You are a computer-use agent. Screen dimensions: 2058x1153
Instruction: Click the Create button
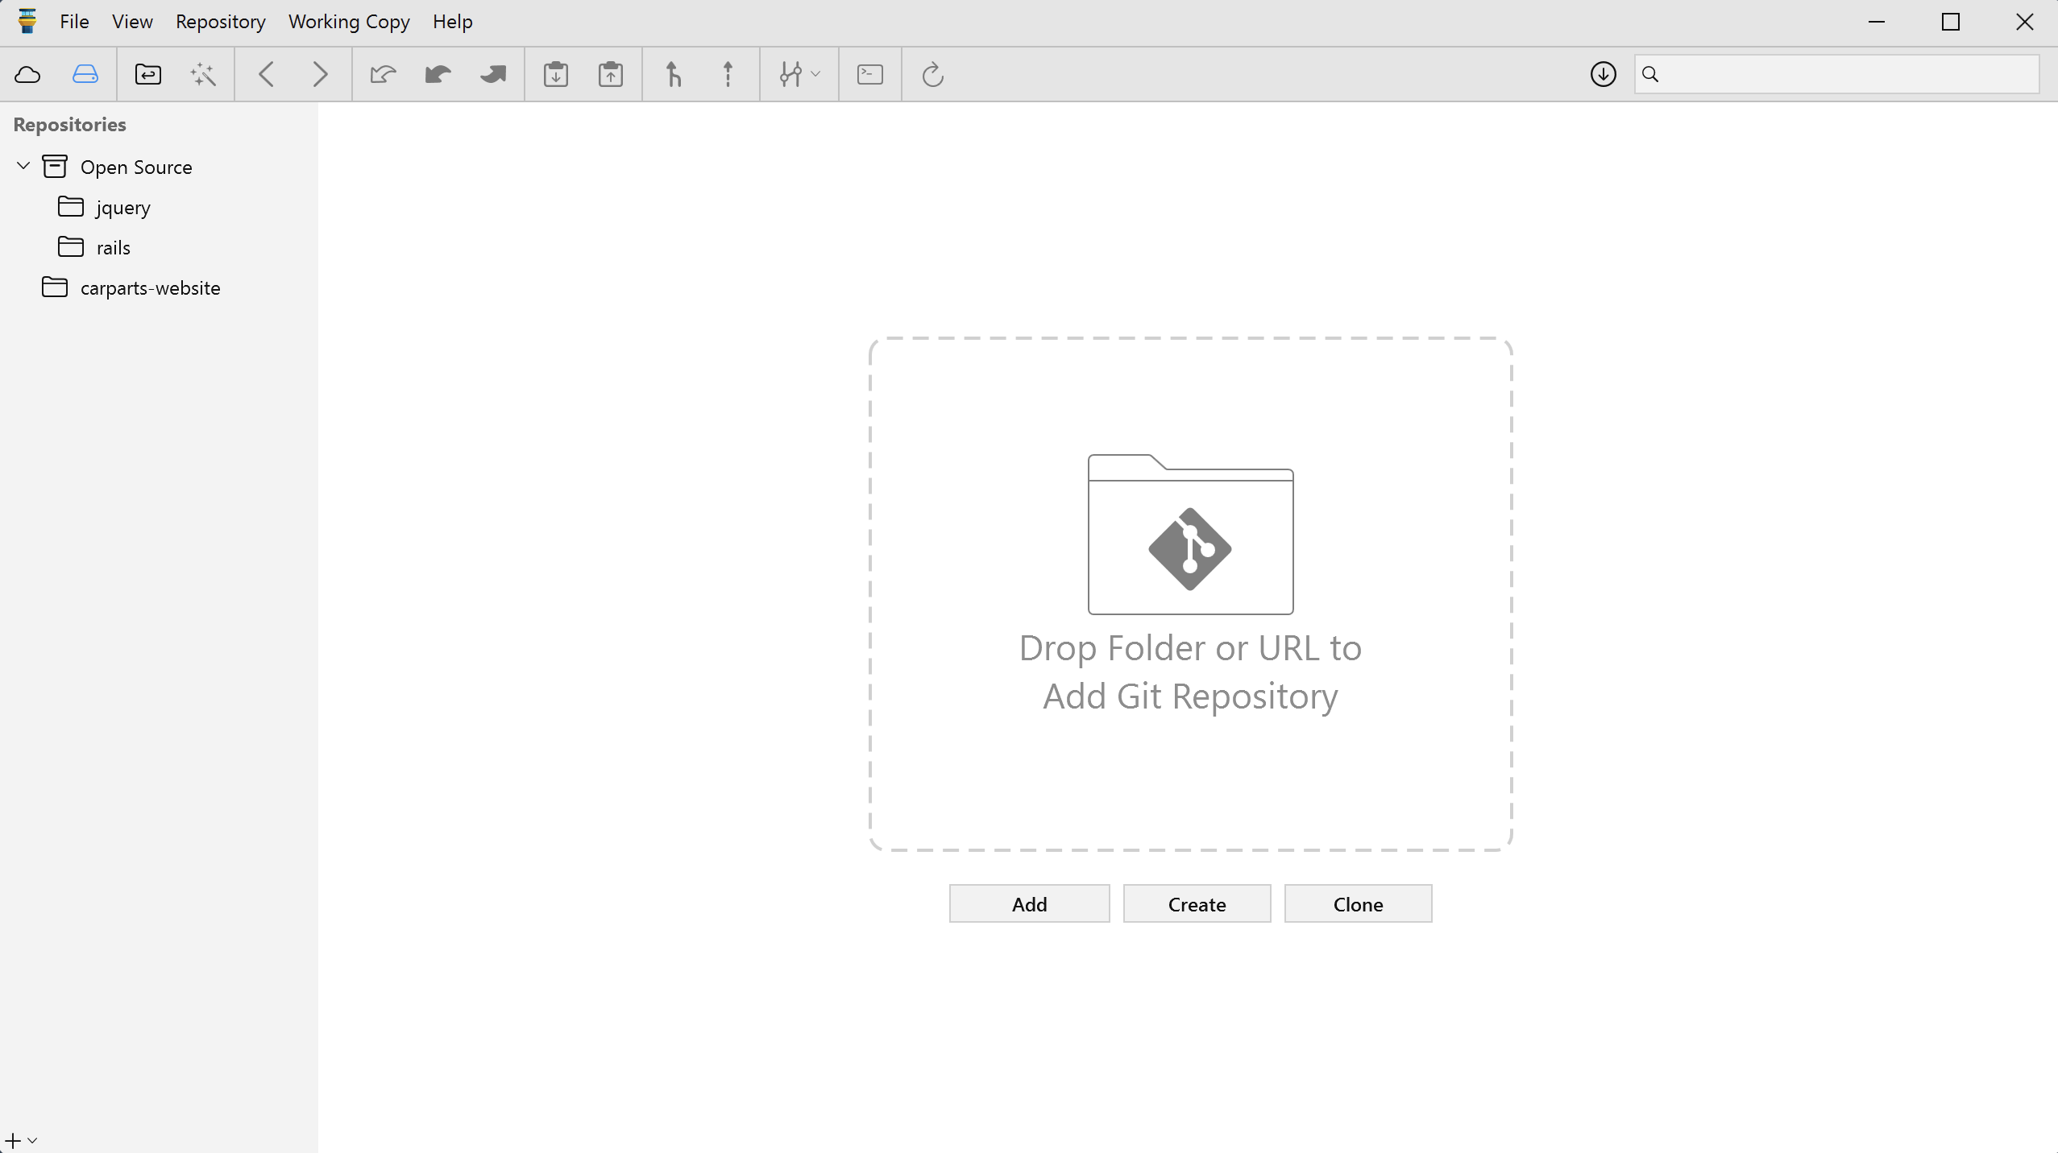tap(1196, 903)
